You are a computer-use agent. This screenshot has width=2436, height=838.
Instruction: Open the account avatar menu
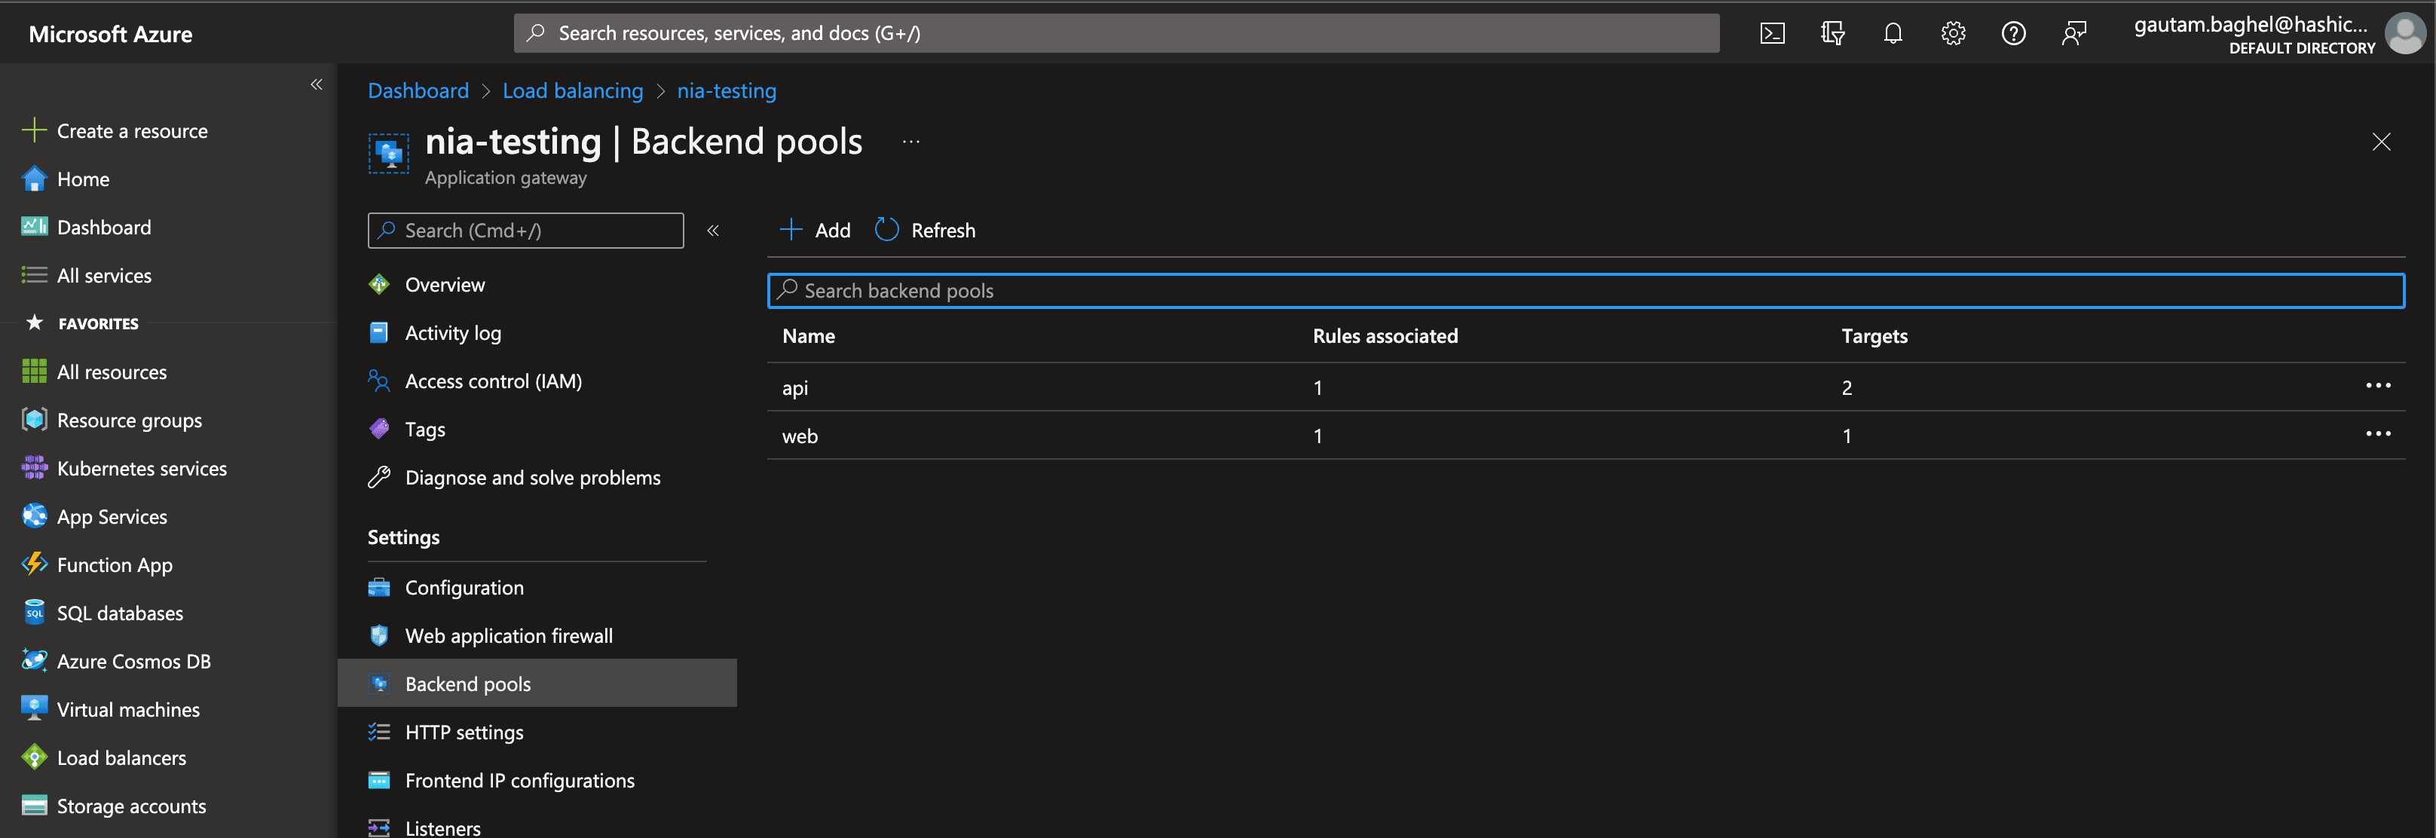[x=2405, y=34]
